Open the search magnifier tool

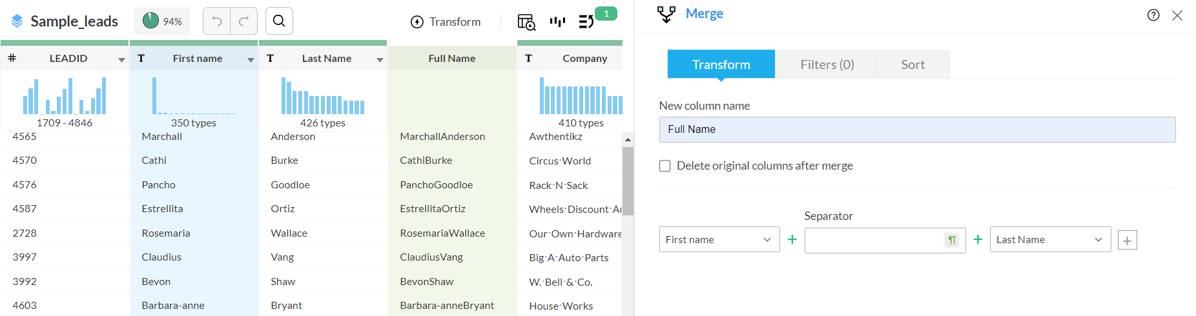(279, 21)
